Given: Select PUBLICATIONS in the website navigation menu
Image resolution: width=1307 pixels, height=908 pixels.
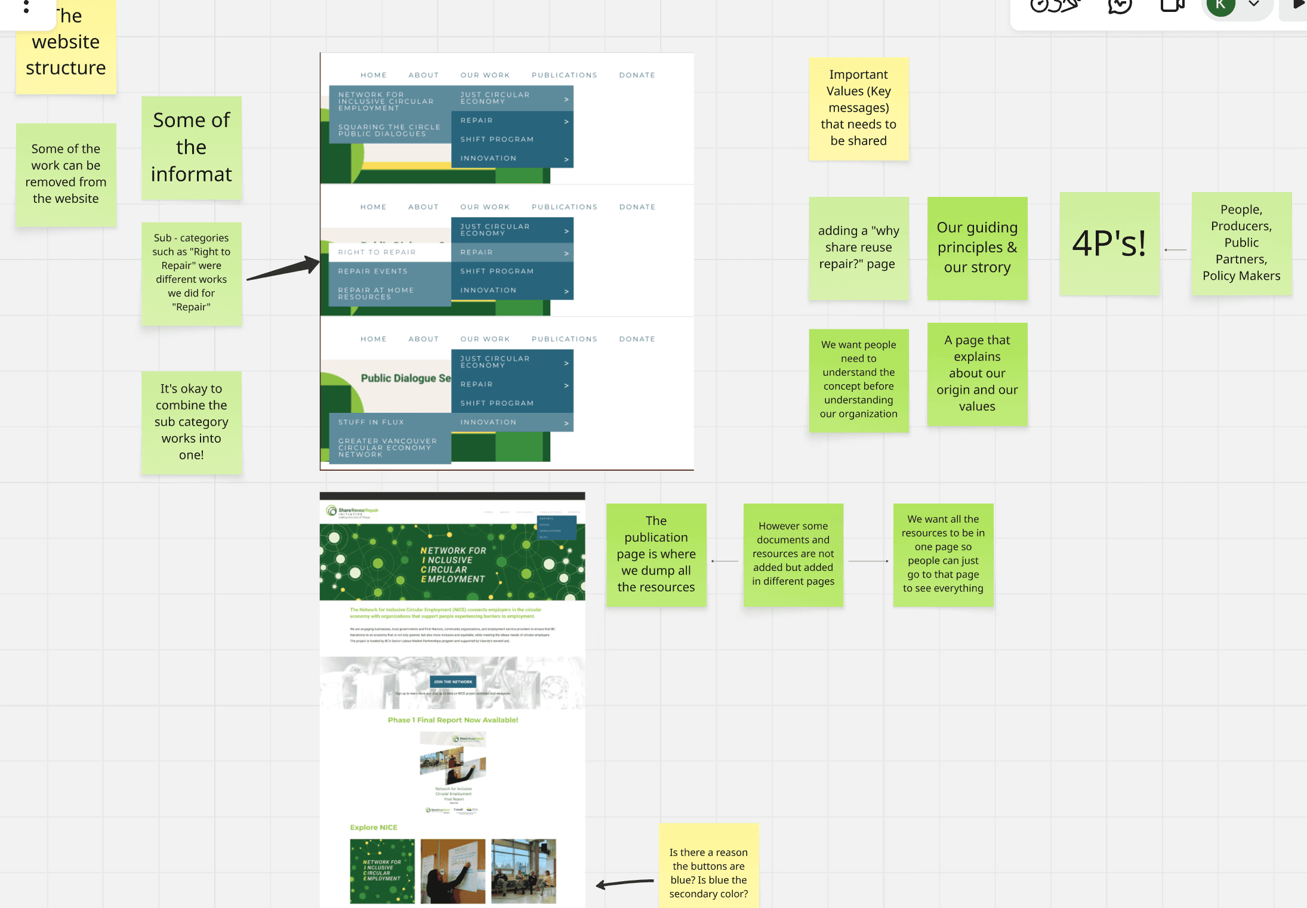Looking at the screenshot, I should tap(564, 75).
